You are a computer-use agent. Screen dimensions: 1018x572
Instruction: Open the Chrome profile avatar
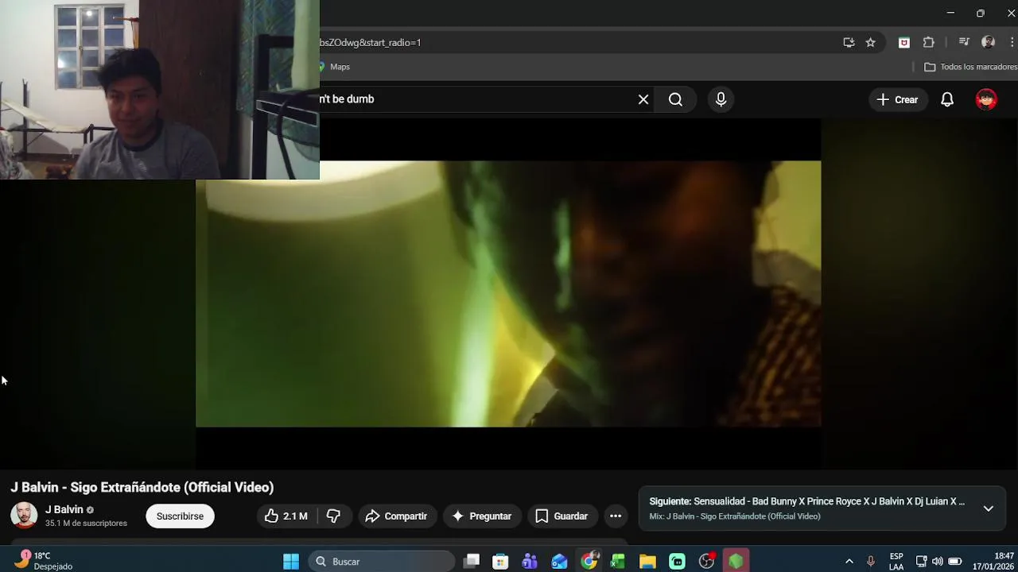pos(989,42)
